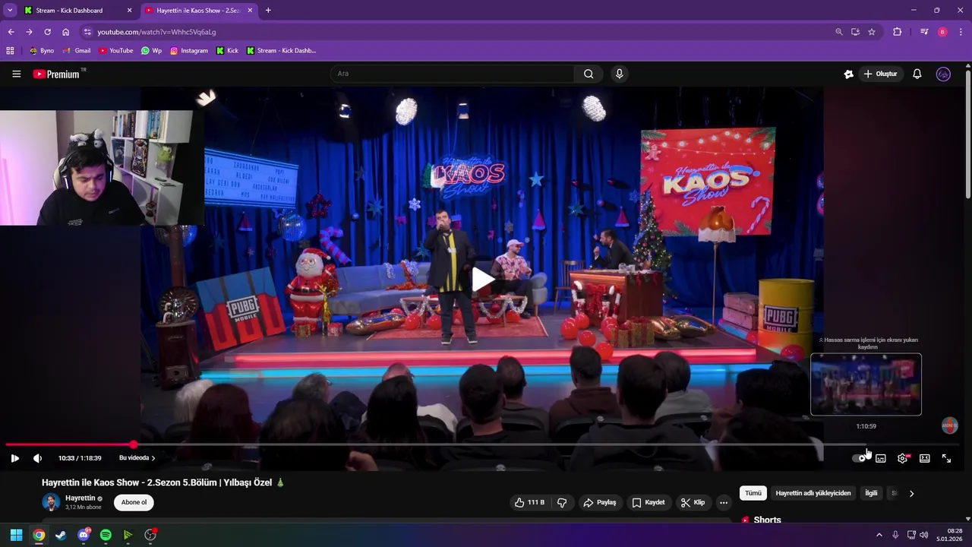Open the Chrome profile avatar
This screenshot has height=547, width=972.
click(x=942, y=32)
